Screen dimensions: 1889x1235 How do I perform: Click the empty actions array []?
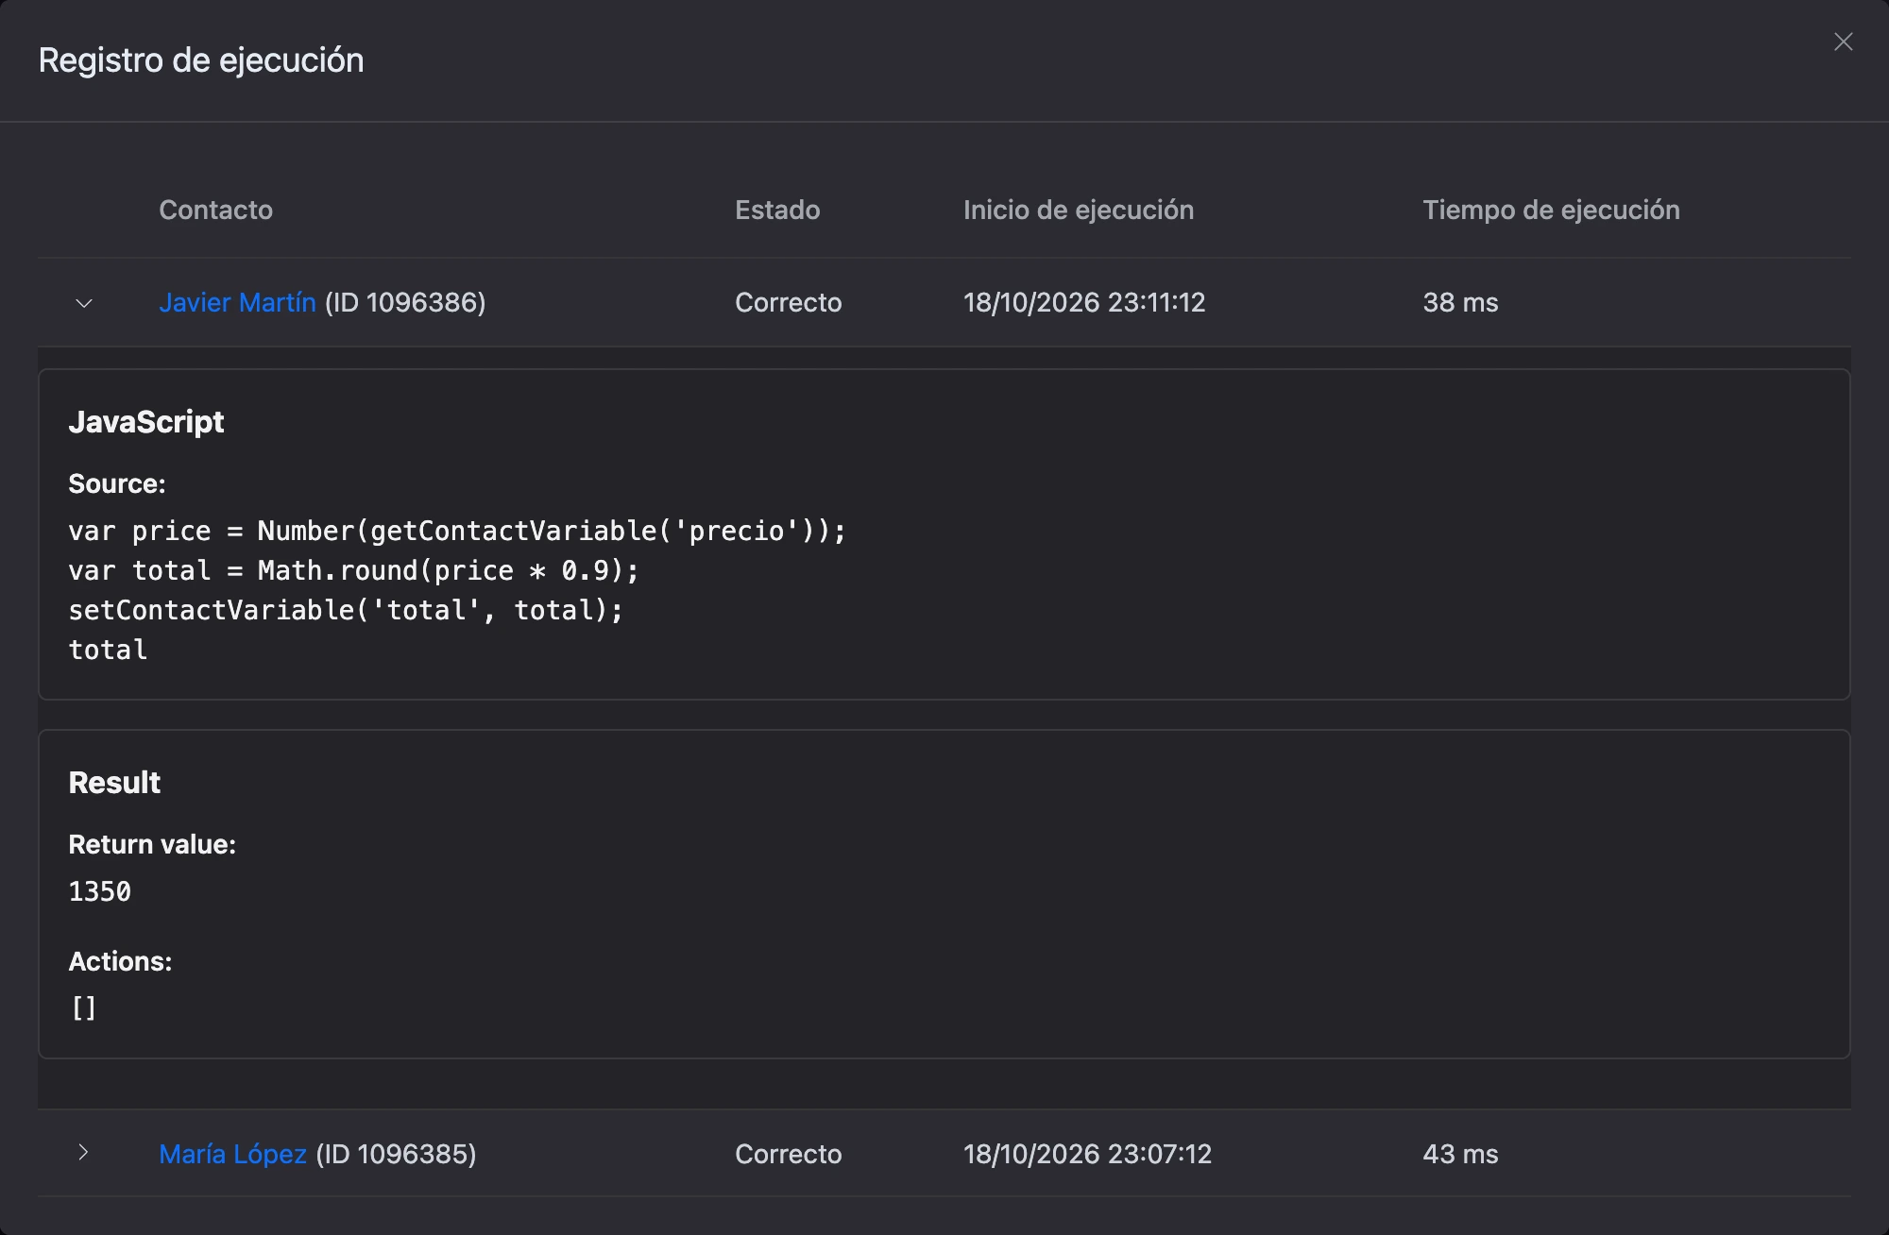tap(84, 1008)
